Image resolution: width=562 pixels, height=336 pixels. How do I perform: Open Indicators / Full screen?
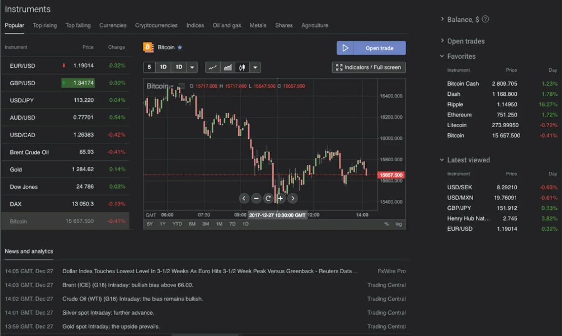pos(369,67)
